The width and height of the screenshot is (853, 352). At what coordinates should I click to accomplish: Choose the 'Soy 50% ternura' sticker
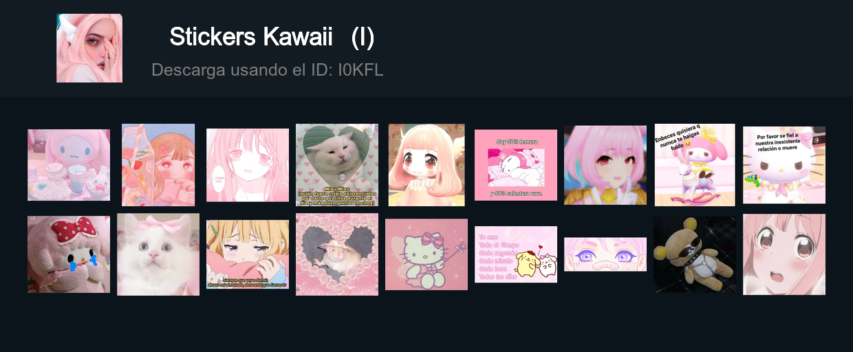click(516, 165)
